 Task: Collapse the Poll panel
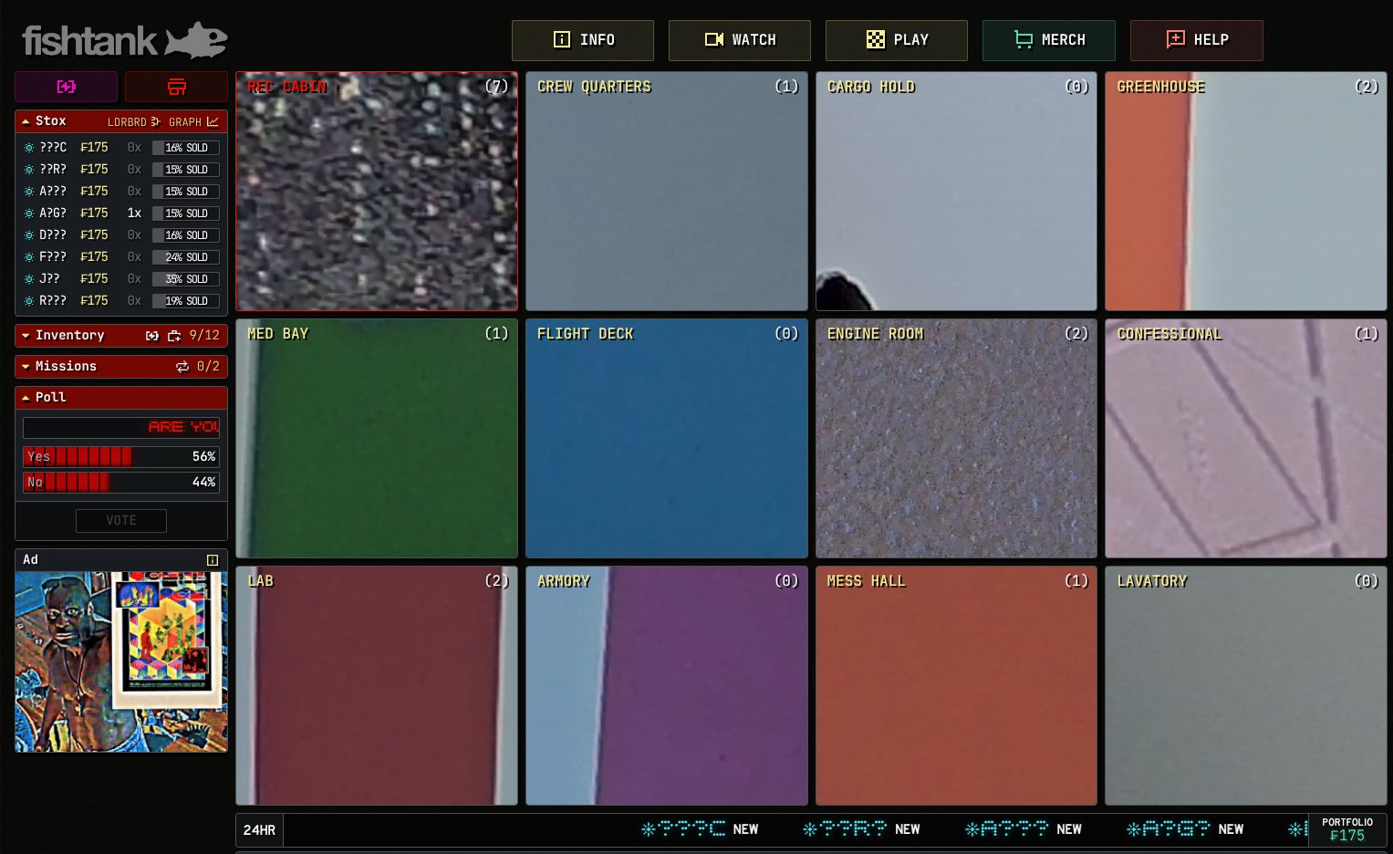(26, 398)
